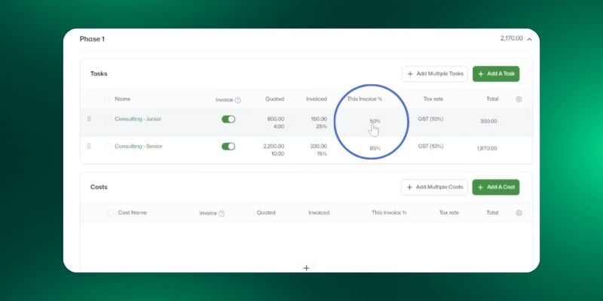Check the select-all box in Tasks header
Screen dimensions: 603x301
(107, 99)
